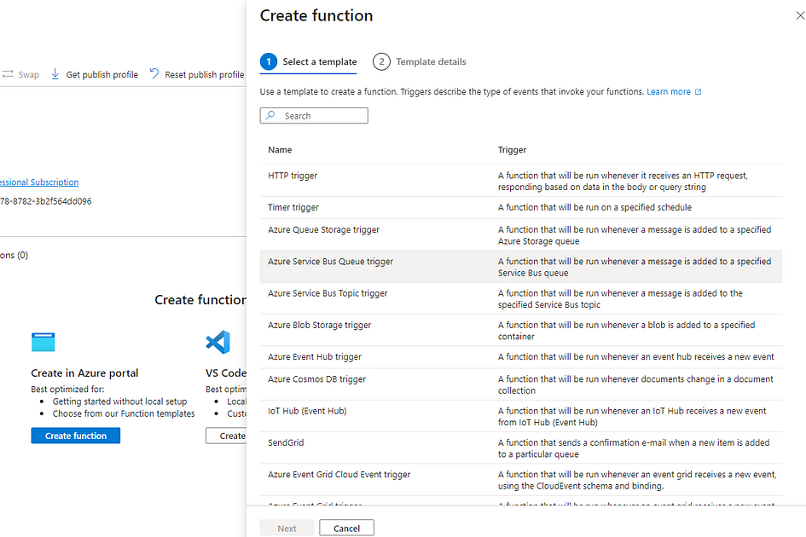Select Azure Service Bus Topic trigger template
Image resolution: width=806 pixels, height=537 pixels.
(x=521, y=298)
